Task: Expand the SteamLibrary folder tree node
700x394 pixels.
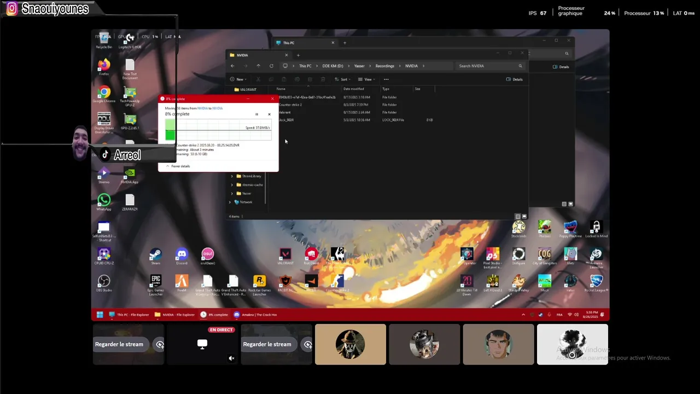Action: click(x=232, y=176)
